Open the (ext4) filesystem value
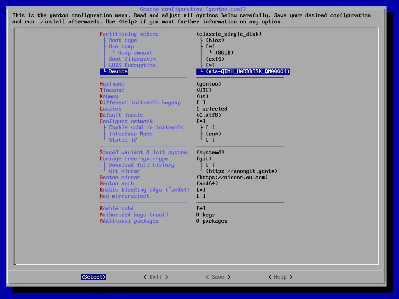This screenshot has width=399, height=299. click(x=215, y=59)
